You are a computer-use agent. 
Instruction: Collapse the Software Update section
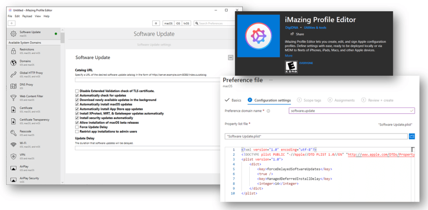point(230,58)
